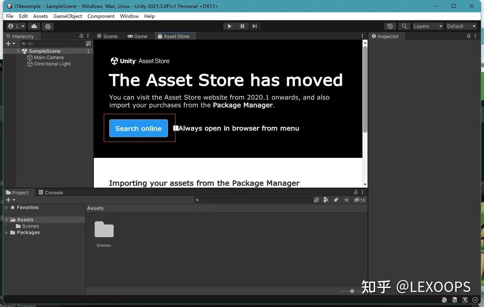Enable Always open in browser from menu
The image size is (484, 307).
(175, 128)
